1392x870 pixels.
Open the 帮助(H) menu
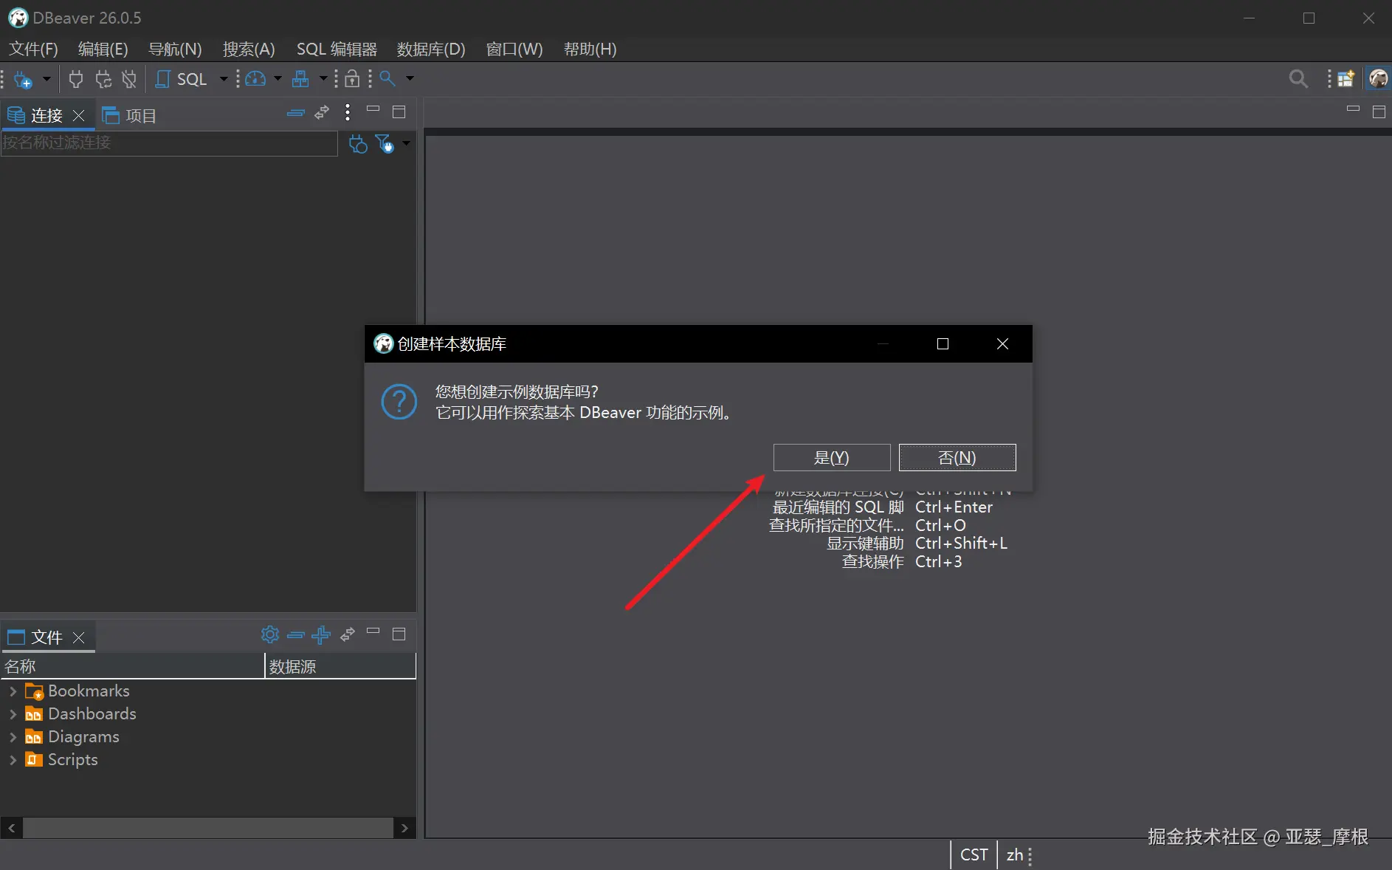coord(590,49)
